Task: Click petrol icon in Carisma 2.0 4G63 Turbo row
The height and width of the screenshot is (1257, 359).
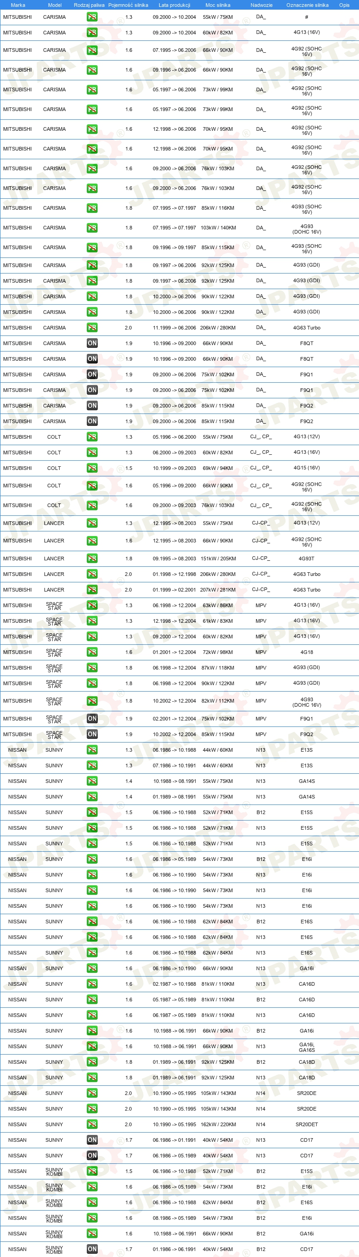Action: [92, 327]
